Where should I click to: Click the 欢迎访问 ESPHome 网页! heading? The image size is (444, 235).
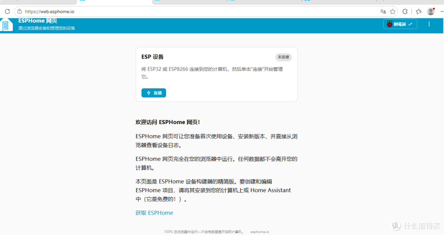(168, 122)
